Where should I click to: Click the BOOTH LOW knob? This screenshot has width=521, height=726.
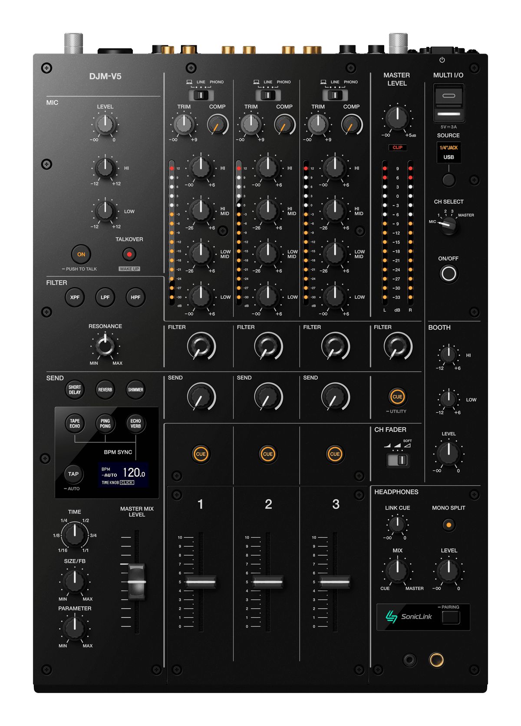click(448, 399)
